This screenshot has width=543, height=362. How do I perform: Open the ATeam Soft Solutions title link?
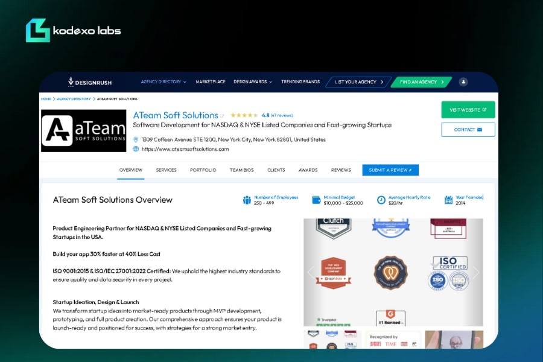(x=176, y=115)
